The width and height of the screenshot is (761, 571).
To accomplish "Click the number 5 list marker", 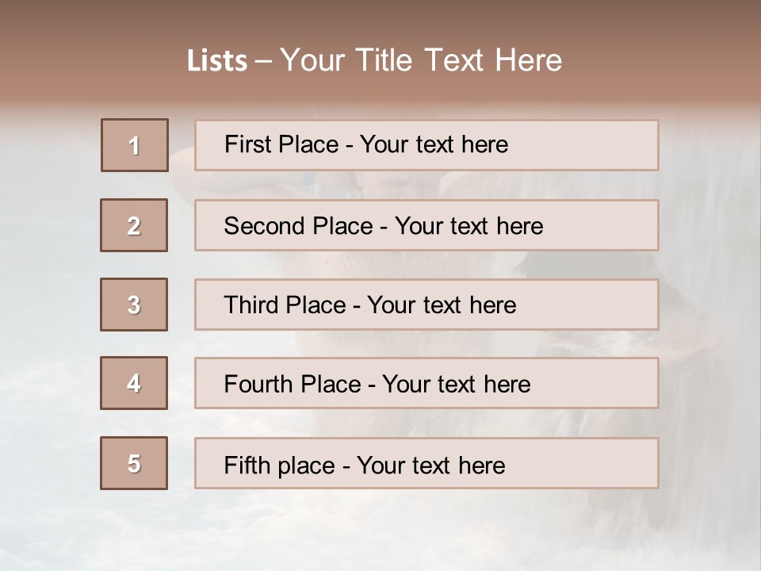I will click(134, 463).
